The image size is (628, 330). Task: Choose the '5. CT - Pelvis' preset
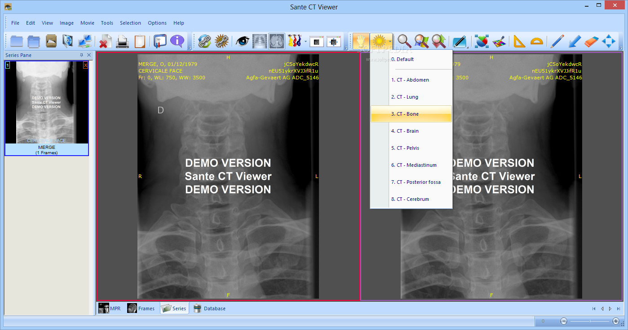pyautogui.click(x=411, y=148)
